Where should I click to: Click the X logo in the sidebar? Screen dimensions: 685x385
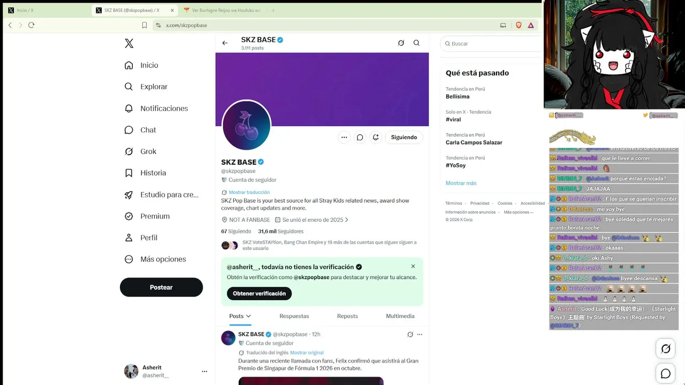(x=129, y=43)
